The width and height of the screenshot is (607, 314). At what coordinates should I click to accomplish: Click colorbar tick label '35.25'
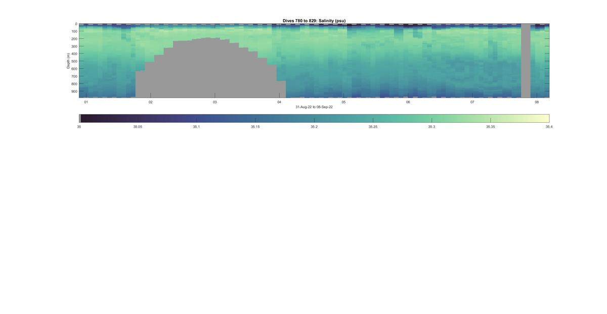click(373, 127)
